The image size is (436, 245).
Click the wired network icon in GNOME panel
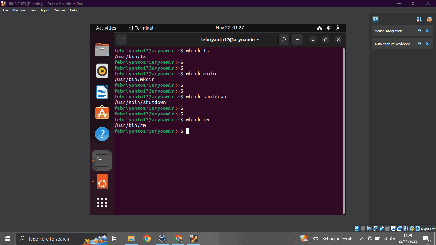(319, 28)
